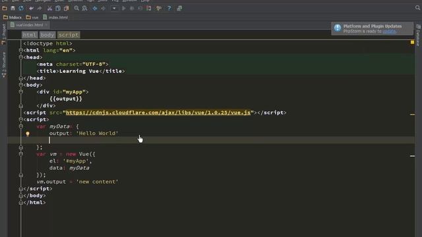Select the htdocs folder in navigation bar

click(x=13, y=18)
